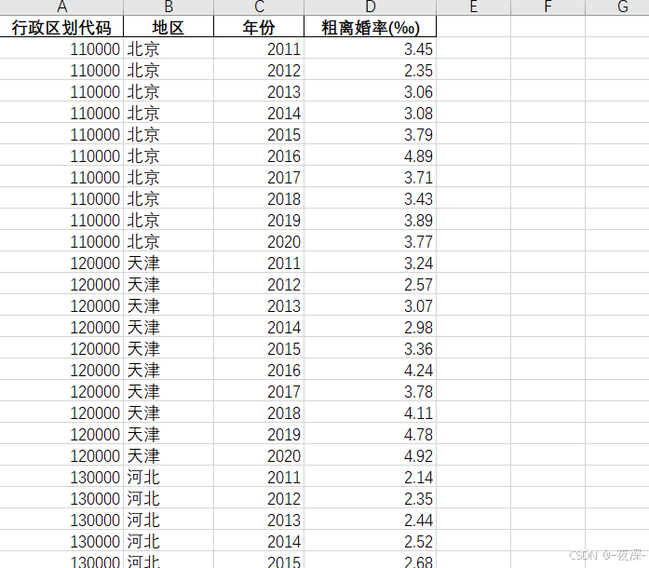The width and height of the screenshot is (649, 568).
Task: Select column F header
Action: 548,7
